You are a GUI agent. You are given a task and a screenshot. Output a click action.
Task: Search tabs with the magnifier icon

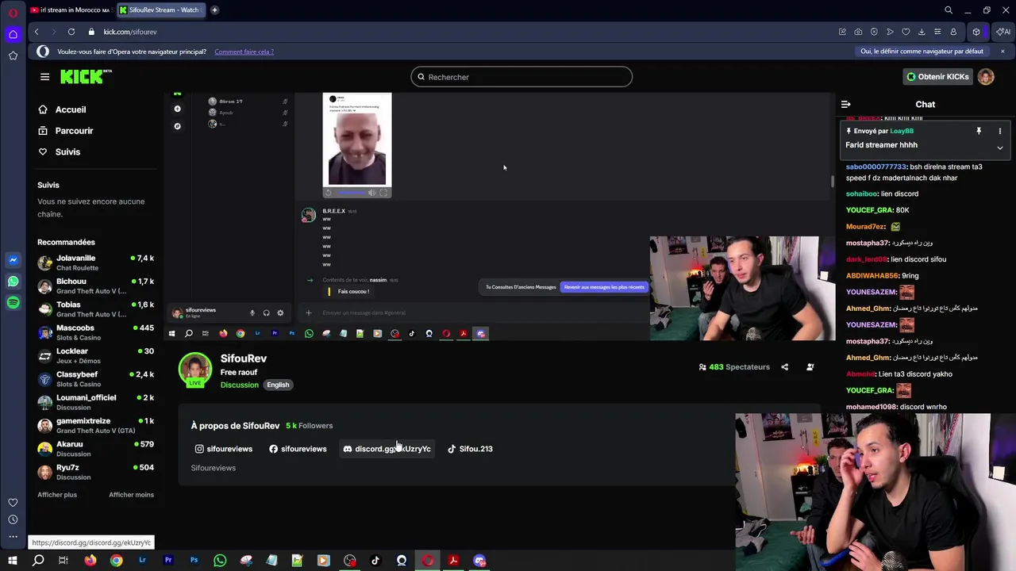pos(949,10)
